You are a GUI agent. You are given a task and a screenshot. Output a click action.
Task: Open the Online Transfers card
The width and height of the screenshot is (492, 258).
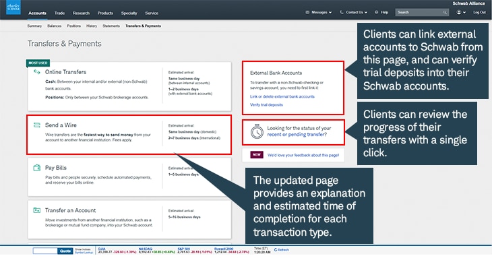pos(129,86)
